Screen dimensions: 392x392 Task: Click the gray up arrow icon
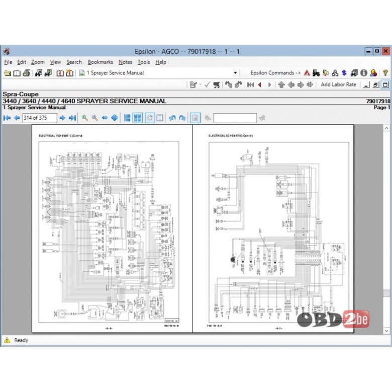pos(281,85)
